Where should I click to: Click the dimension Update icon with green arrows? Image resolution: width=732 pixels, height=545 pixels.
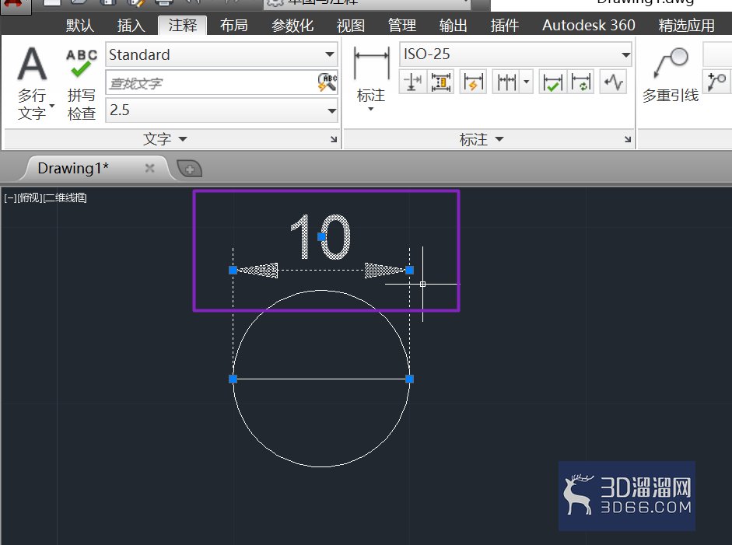(x=580, y=82)
